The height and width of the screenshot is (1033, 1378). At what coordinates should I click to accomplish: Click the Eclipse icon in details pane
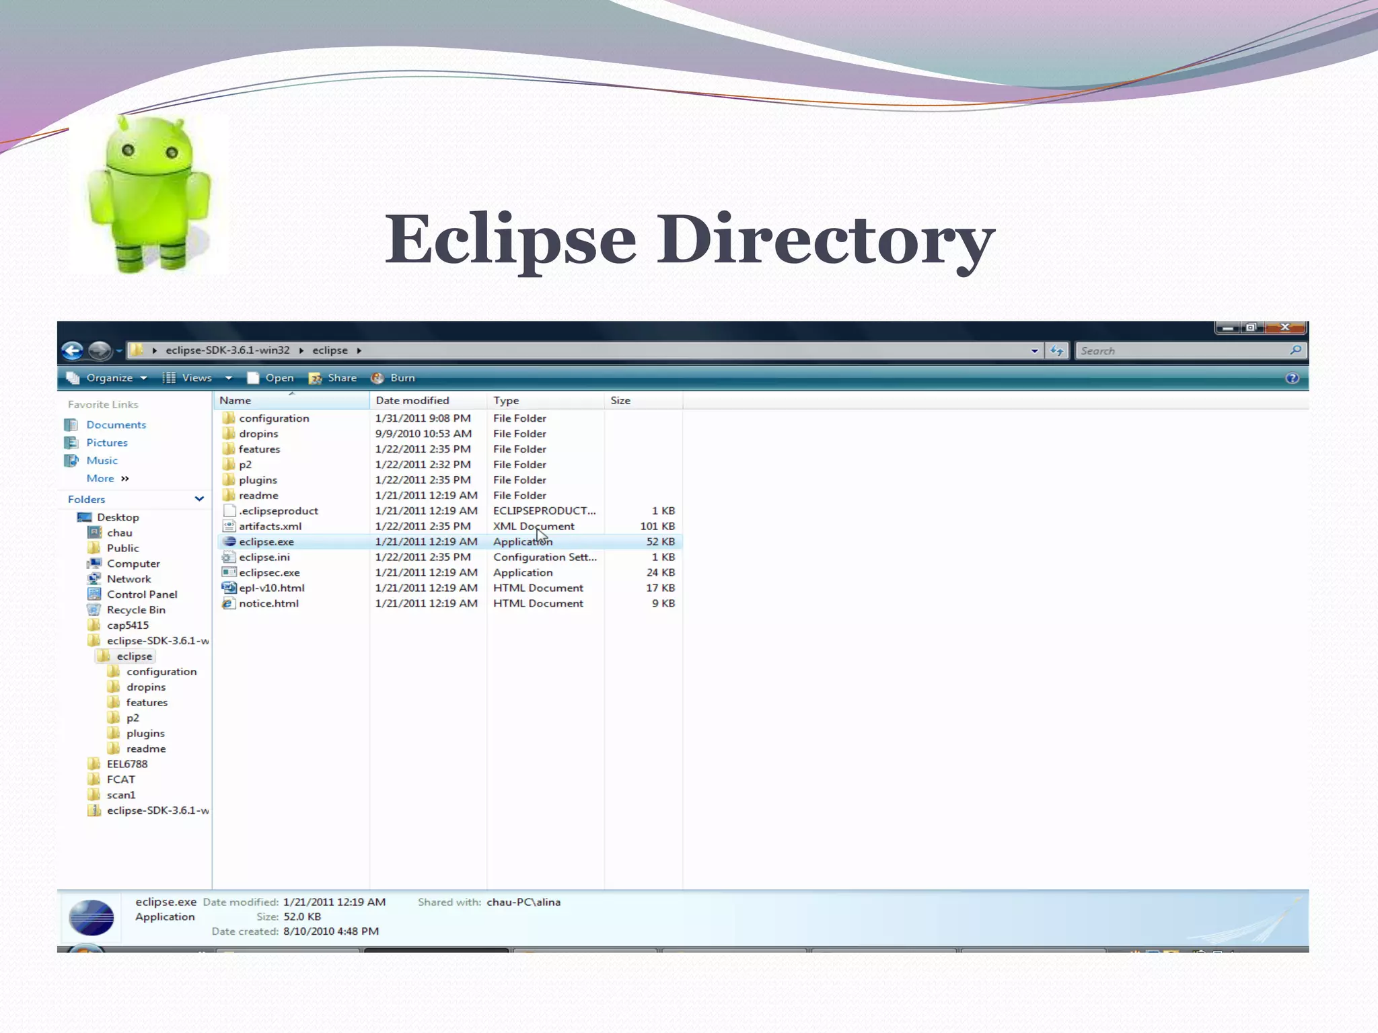[92, 918]
